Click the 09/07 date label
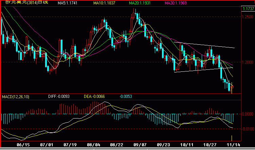 click(140, 145)
